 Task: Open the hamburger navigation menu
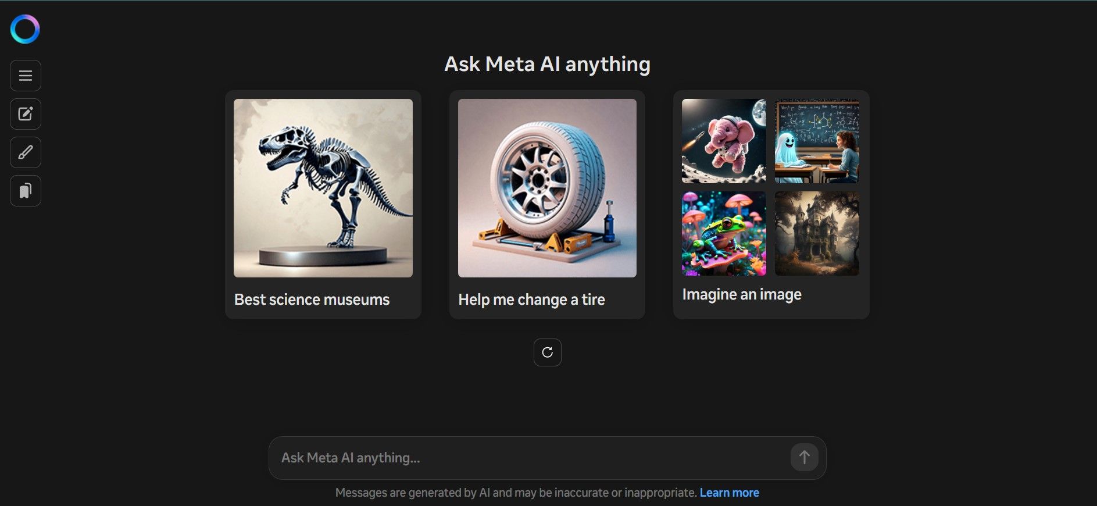[x=25, y=75]
